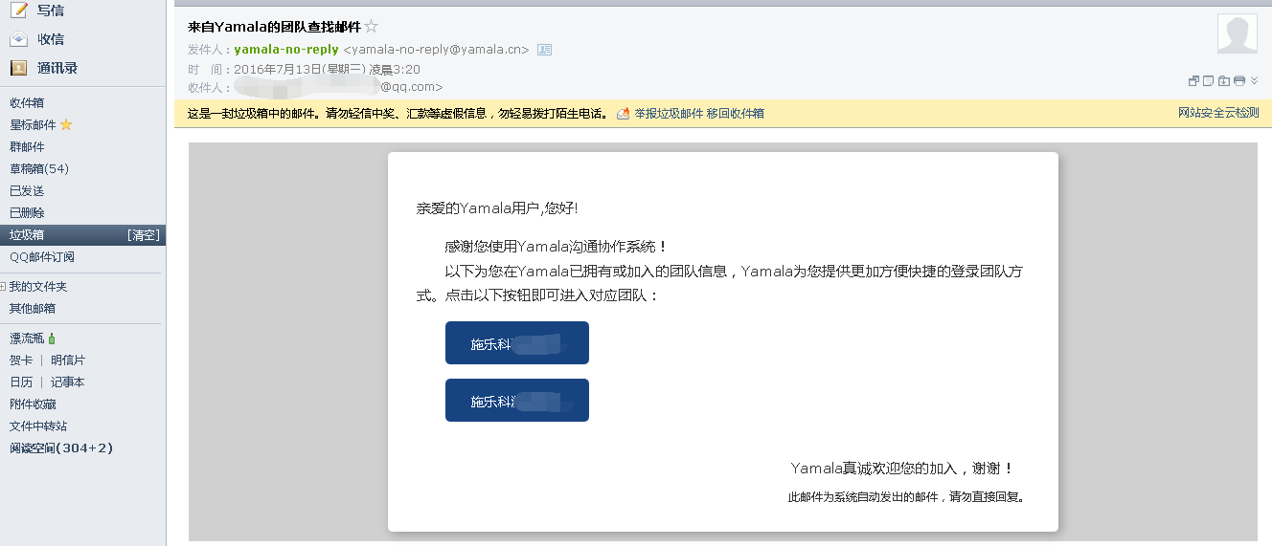1273x546 pixels.
Task: Star the email with the subject star
Action: click(x=372, y=27)
